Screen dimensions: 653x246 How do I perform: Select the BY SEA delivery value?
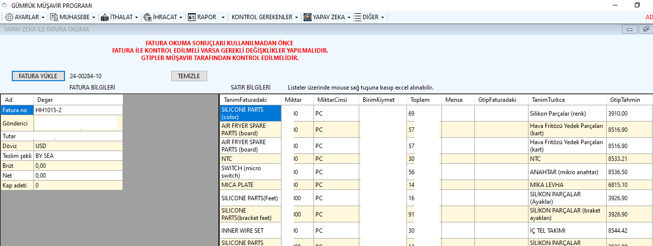pyautogui.click(x=78, y=156)
